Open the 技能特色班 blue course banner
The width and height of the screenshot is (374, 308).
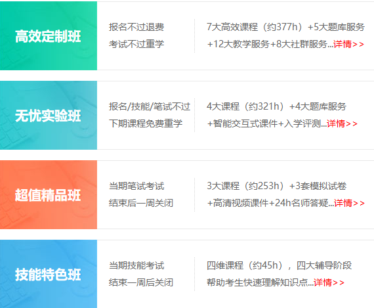pos(49,274)
